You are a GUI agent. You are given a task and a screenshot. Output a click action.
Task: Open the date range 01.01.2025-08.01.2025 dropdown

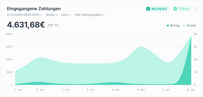(25, 15)
